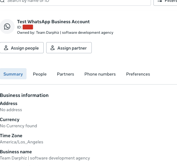Click the No address value

(x=11, y=110)
